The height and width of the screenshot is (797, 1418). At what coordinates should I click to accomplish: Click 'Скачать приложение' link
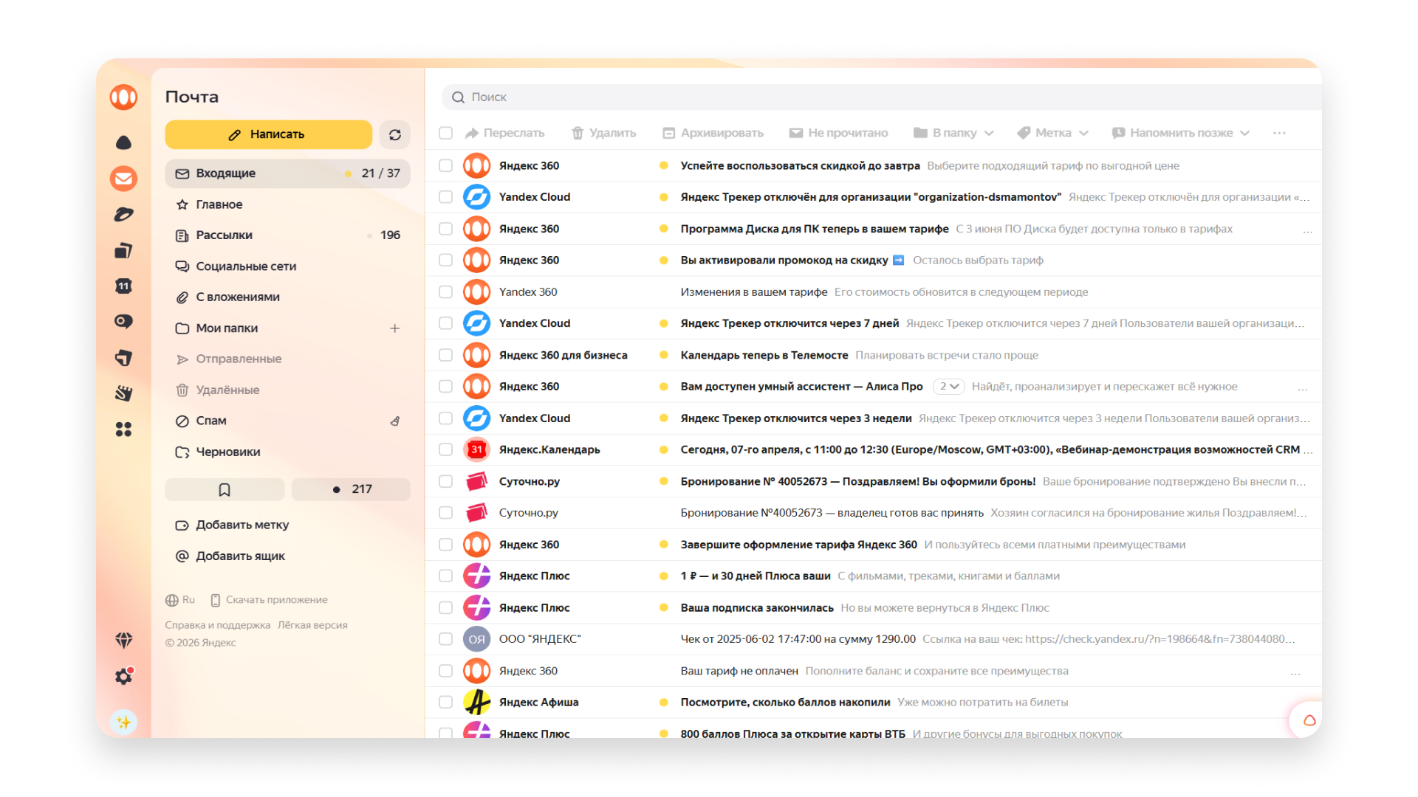point(269,600)
